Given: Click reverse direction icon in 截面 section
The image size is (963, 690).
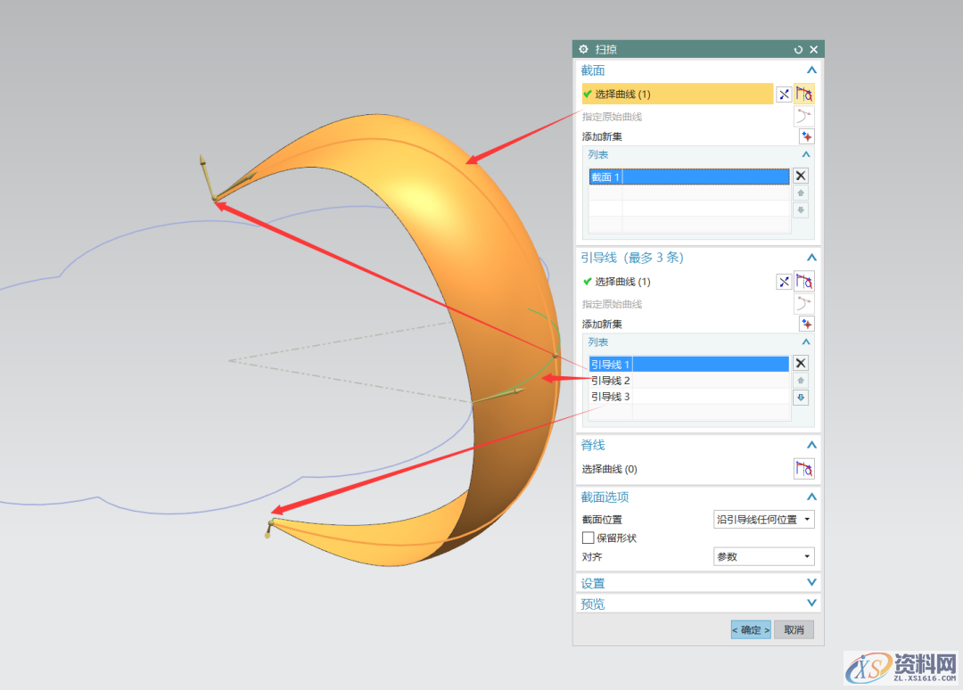Looking at the screenshot, I should [784, 94].
